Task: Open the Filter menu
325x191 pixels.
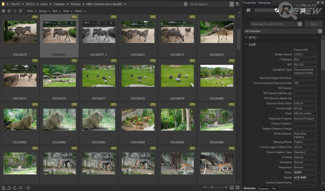Action: point(30,11)
